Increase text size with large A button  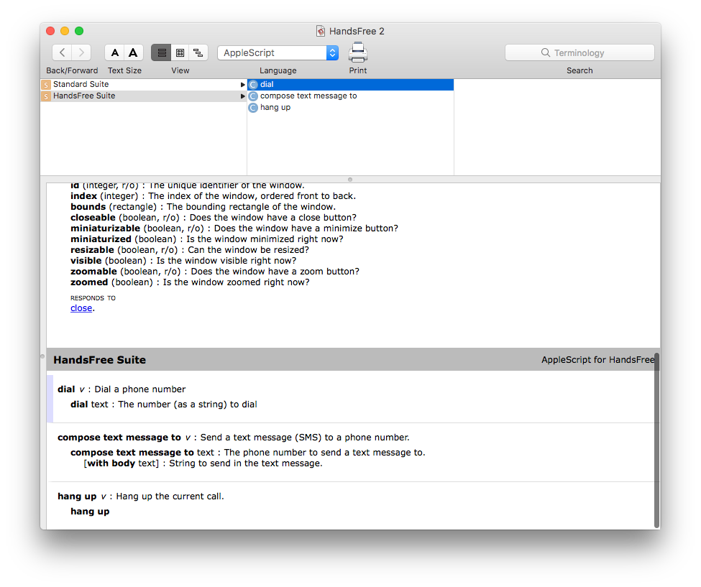(133, 52)
